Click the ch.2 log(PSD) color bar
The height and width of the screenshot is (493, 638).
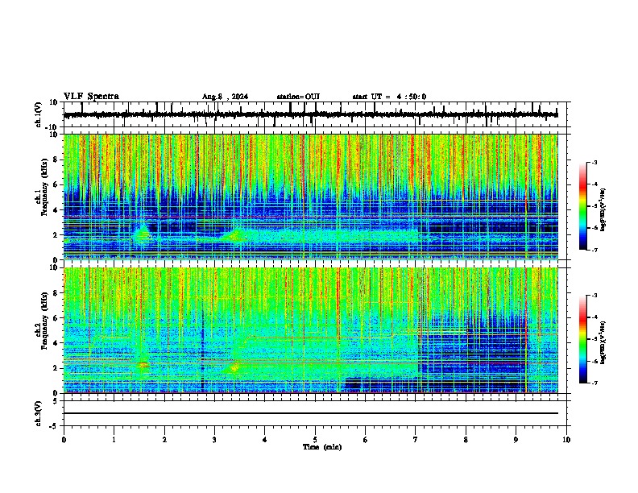pos(583,339)
